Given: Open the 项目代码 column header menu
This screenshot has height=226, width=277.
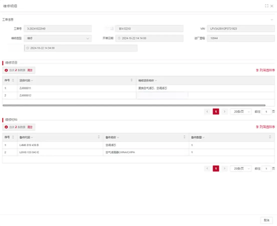Looking at the screenshot, I should point(33,80).
